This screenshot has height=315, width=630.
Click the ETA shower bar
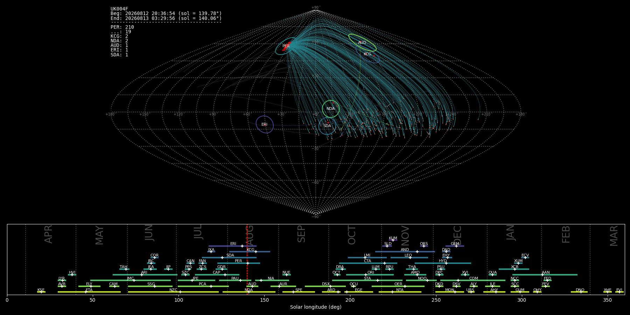click(89, 292)
